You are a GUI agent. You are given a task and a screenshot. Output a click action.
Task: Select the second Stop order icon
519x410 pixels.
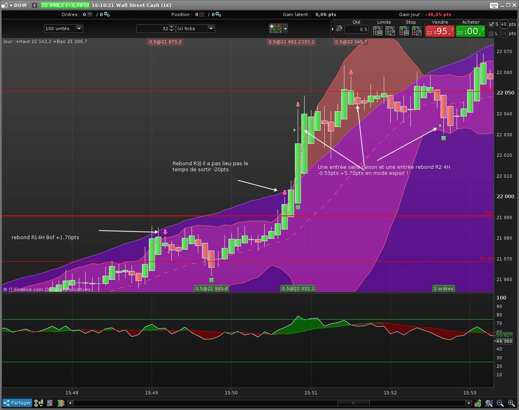(x=417, y=31)
